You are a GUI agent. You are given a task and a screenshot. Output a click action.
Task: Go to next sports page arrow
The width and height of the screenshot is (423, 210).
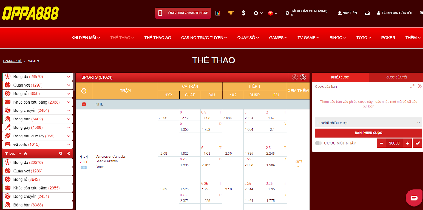point(303,77)
